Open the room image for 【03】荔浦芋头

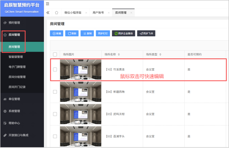(x=81, y=136)
